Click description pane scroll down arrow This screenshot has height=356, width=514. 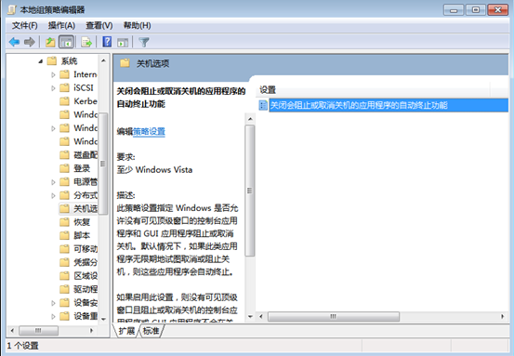coord(250,317)
